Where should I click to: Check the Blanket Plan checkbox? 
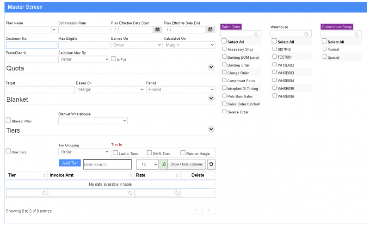(x=8, y=120)
